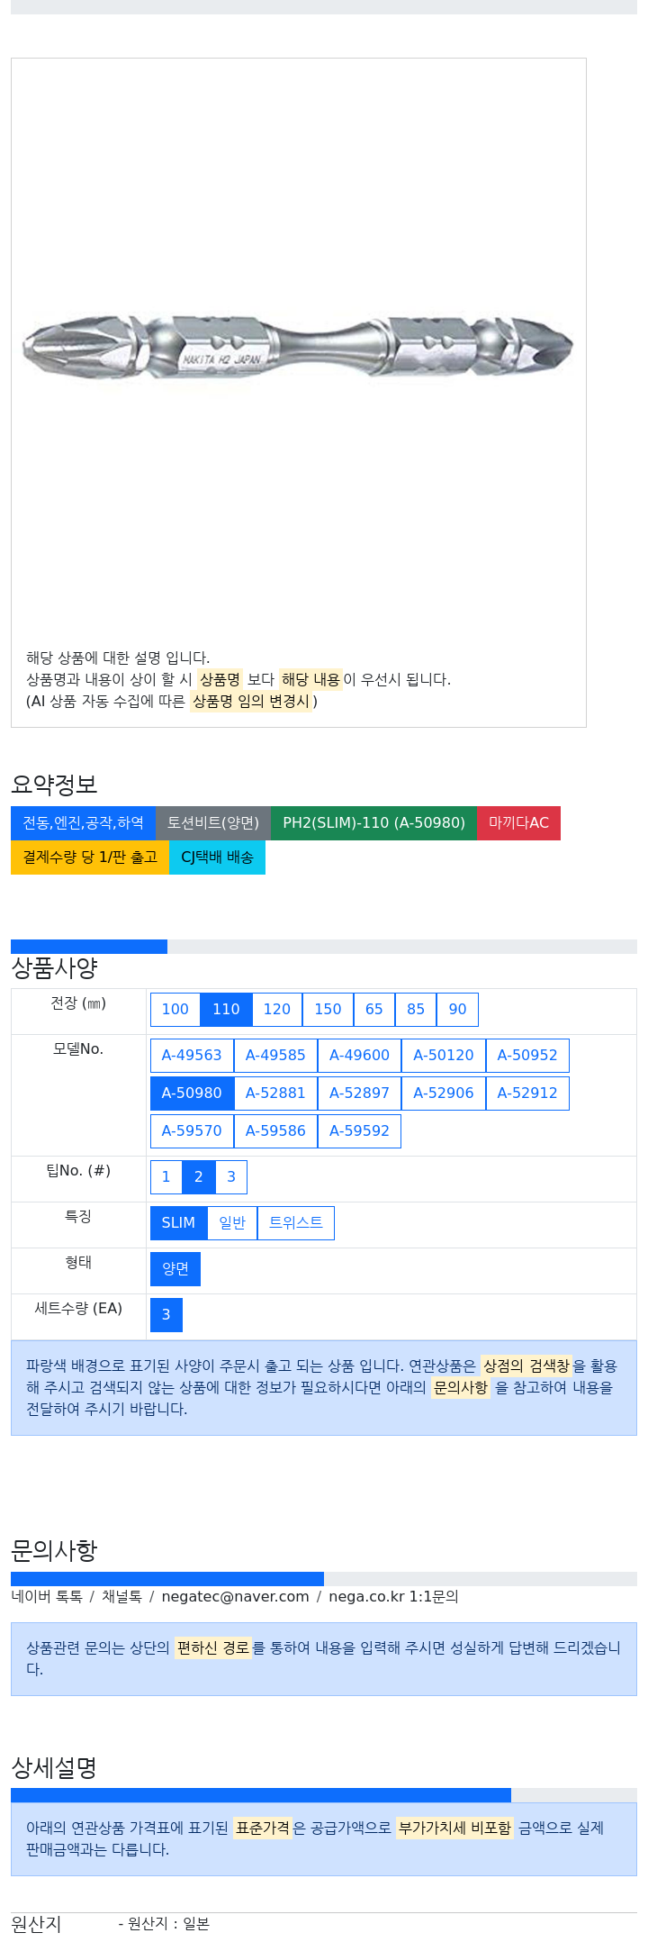Choose model number A-59592
The image size is (648, 1942).
[359, 1131]
